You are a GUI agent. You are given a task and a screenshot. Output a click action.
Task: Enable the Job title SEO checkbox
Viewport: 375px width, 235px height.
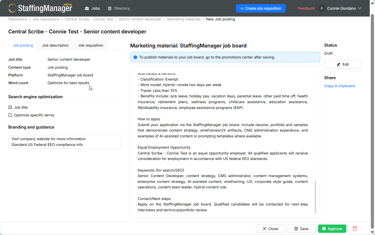10,108
